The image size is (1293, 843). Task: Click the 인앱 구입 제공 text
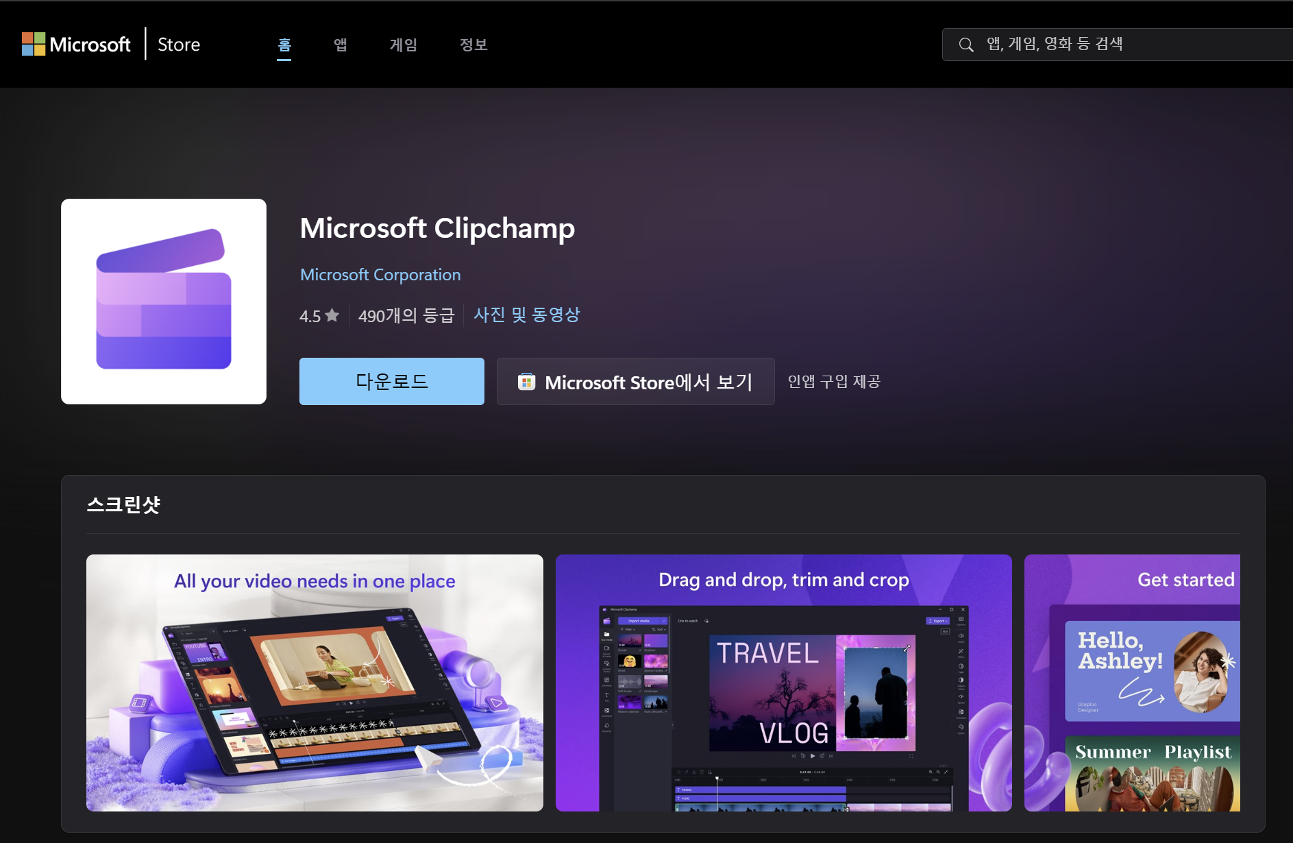[x=834, y=382]
